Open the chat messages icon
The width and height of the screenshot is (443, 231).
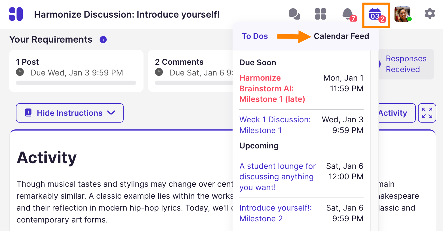tap(294, 13)
